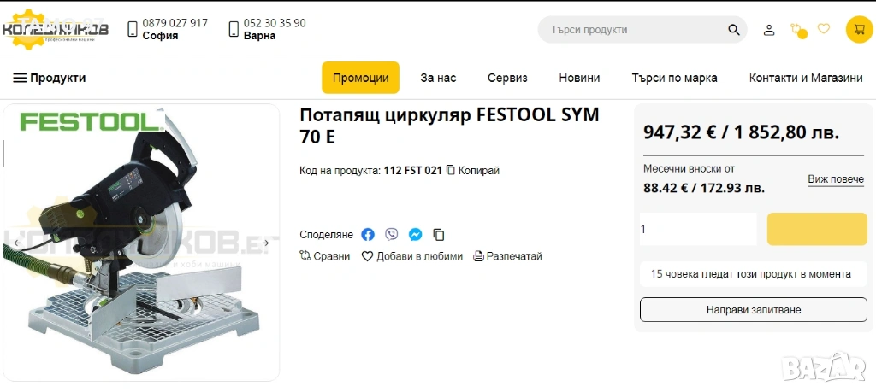Share product via Viber icon
876x392 pixels.
coord(392,235)
